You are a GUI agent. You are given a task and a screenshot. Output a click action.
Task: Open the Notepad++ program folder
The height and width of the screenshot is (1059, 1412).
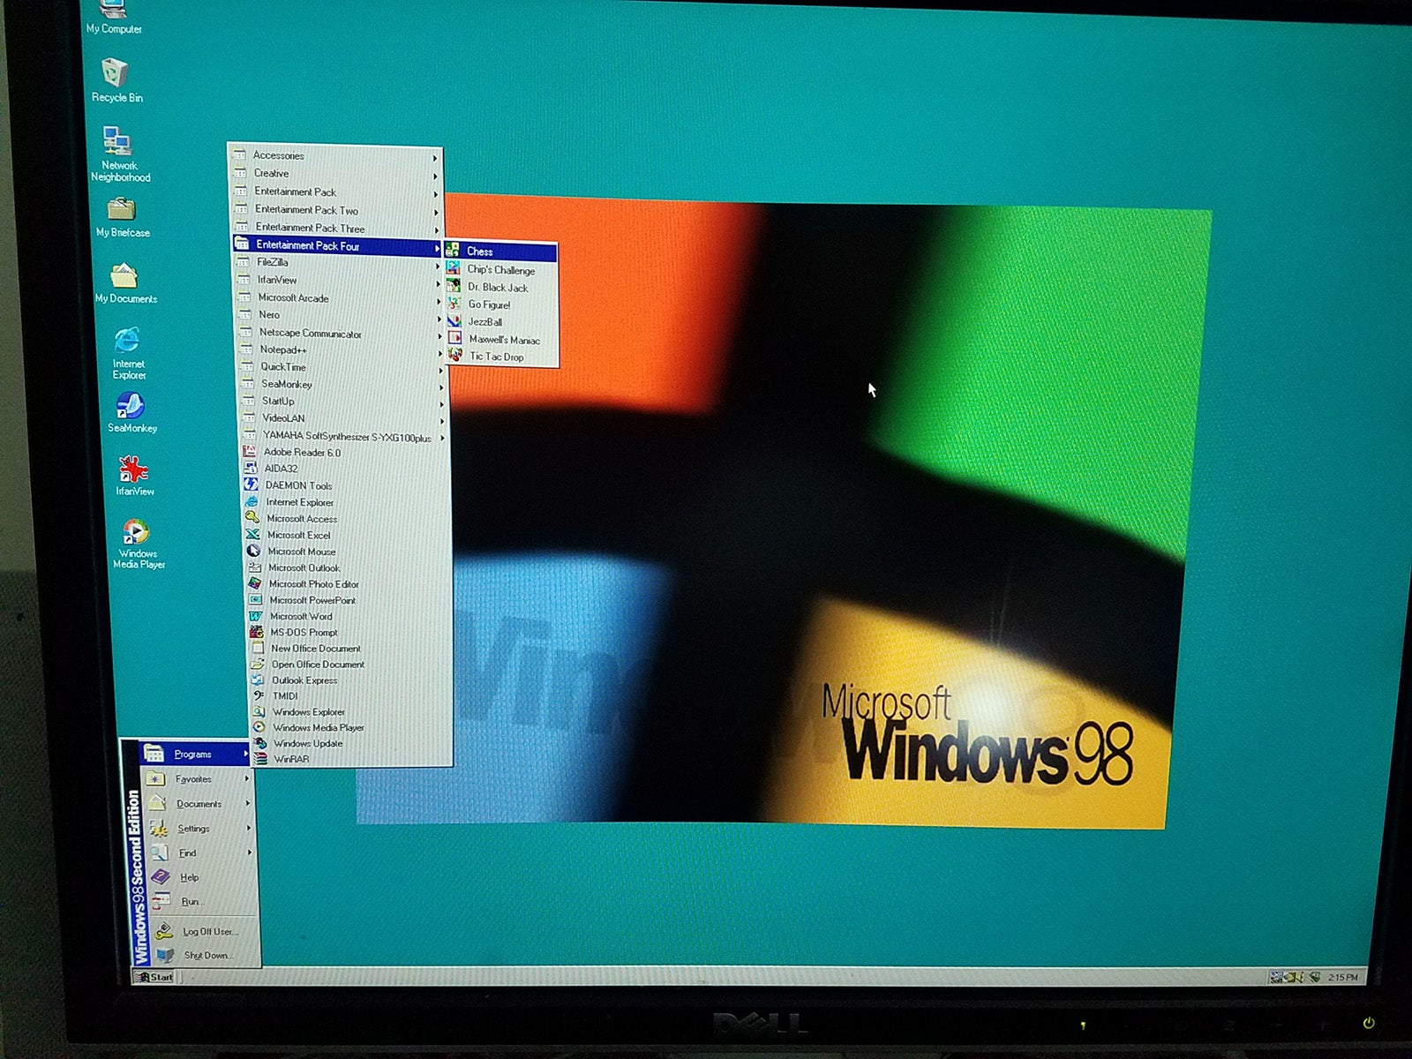click(x=341, y=349)
